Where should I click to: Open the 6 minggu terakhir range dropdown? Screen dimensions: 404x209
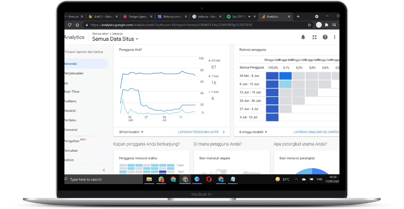click(253, 132)
